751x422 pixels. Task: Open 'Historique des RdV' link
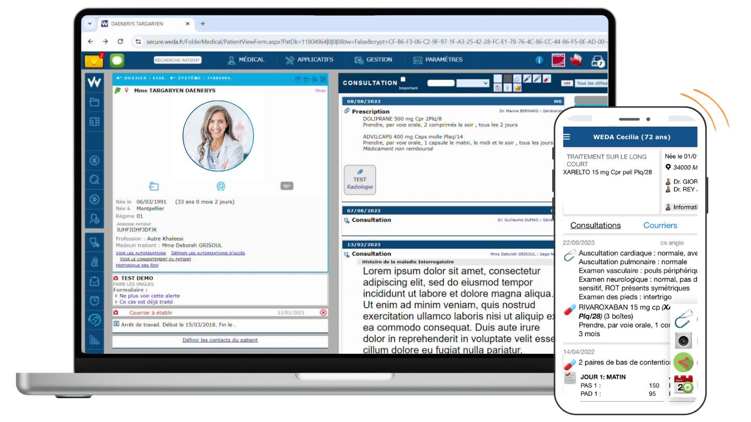click(137, 265)
